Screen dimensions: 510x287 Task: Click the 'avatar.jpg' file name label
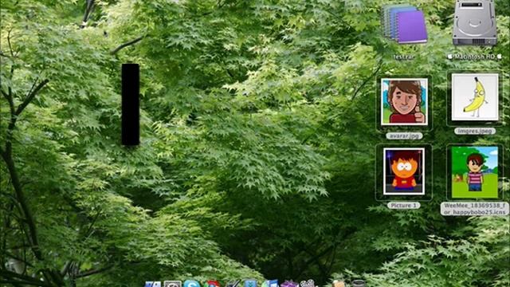pyautogui.click(x=404, y=136)
